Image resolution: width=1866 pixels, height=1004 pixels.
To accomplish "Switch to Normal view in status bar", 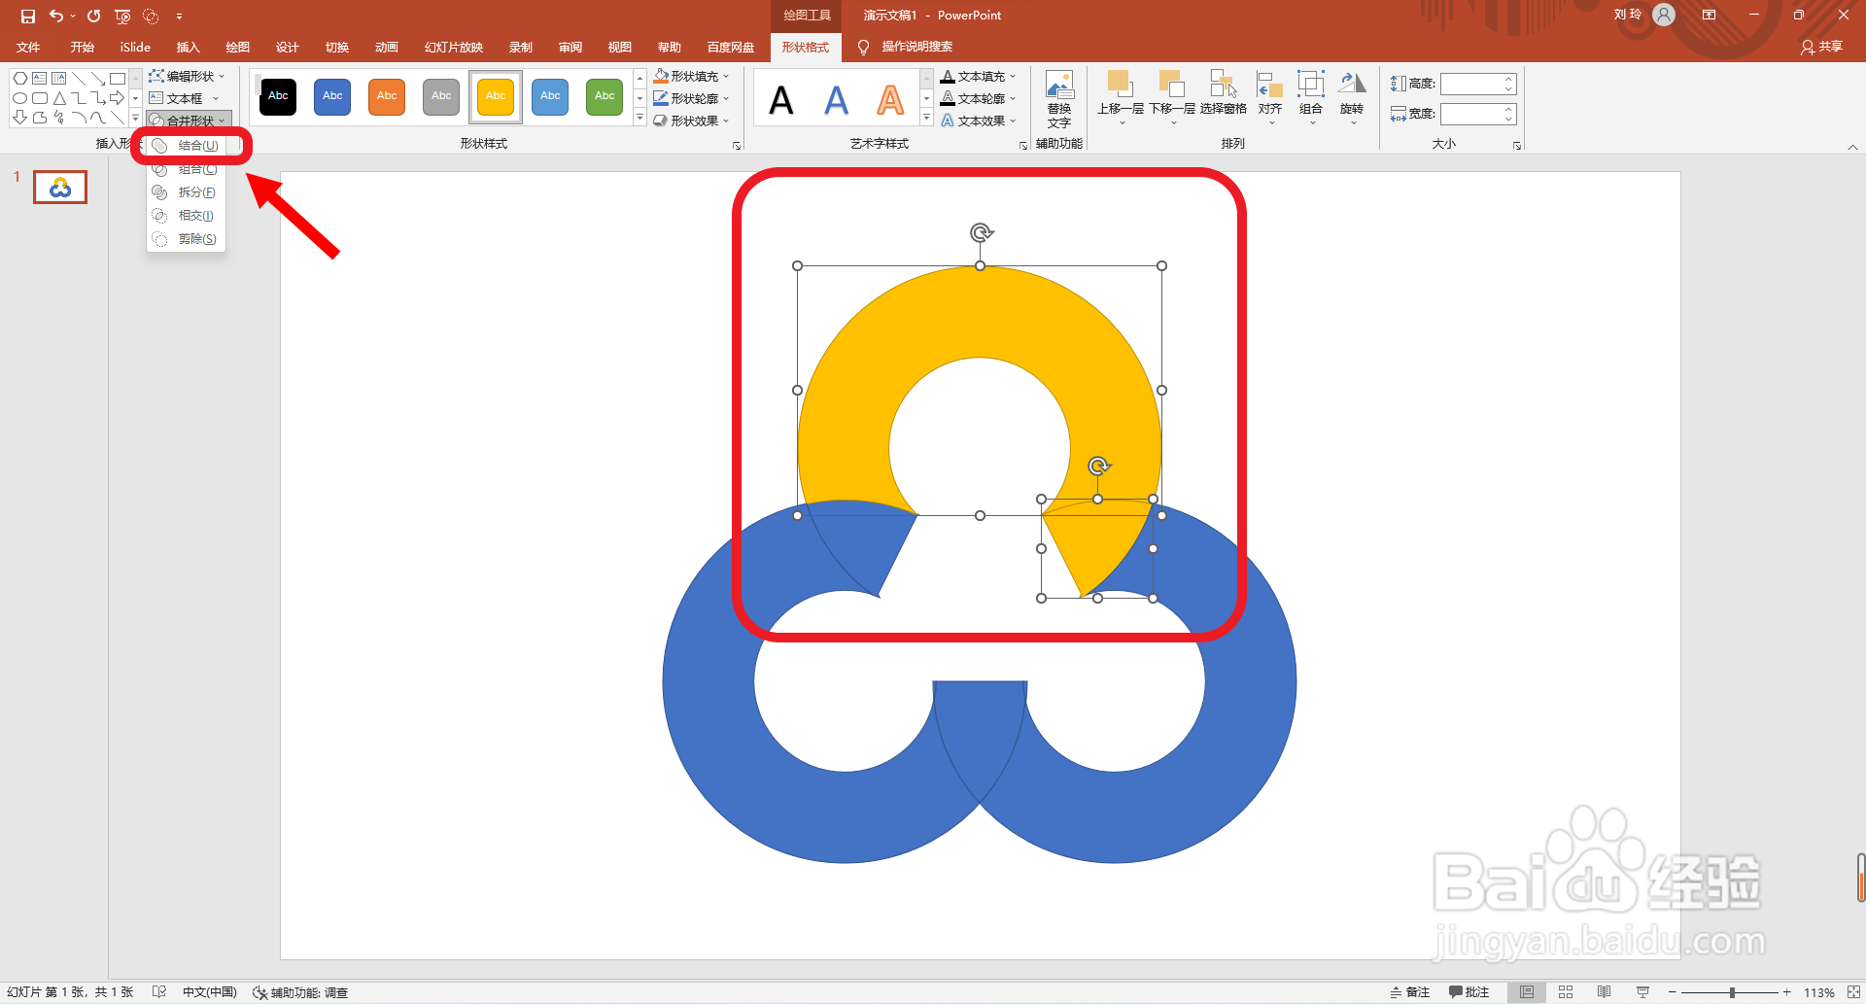I will tap(1527, 992).
